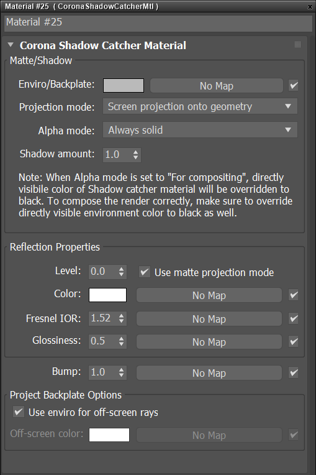Click the Bump No Map button
Viewport: 316px width, 475px height.
pos(209,373)
